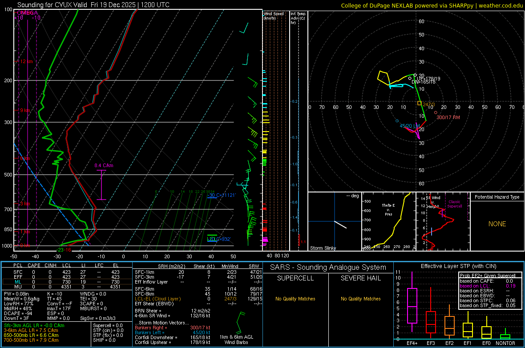Click the "Eff Shear (EBWD)" row label
525x348 pixels.
154,304
